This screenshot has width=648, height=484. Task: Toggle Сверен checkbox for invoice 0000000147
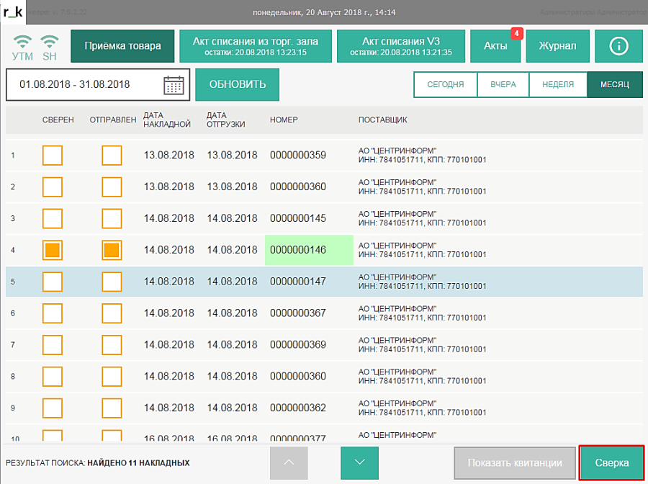[x=53, y=282]
